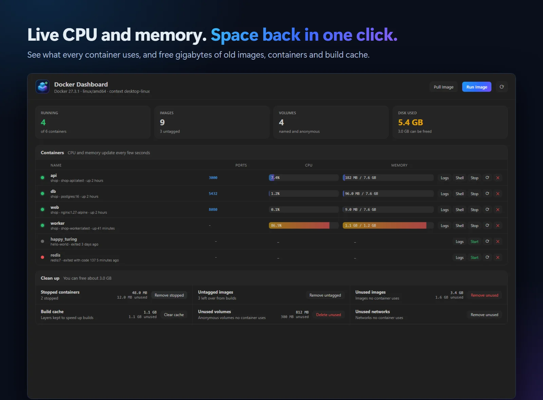543x400 pixels.
Task: Click Remove stopped containers button
Action: pyautogui.click(x=169, y=295)
